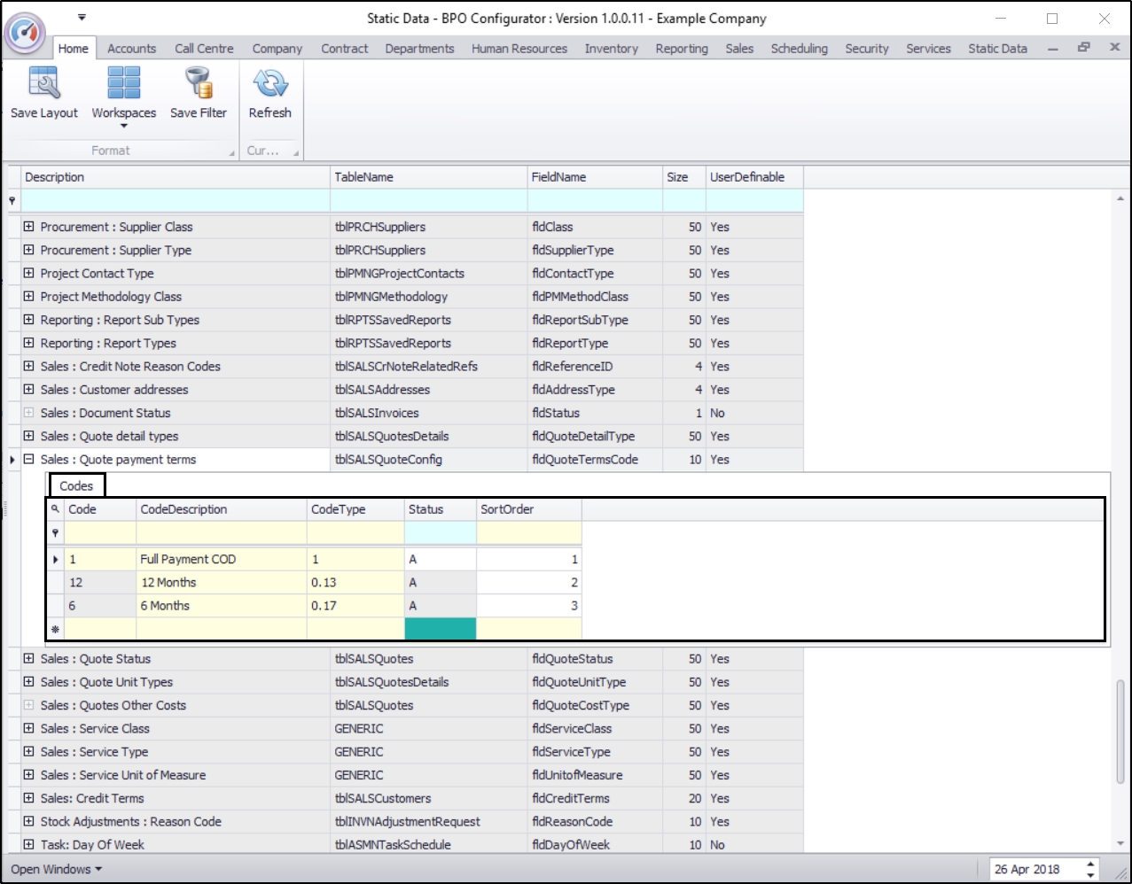Open the Human Resources ribbon tab
Screen dimensions: 1132x884
coord(519,49)
